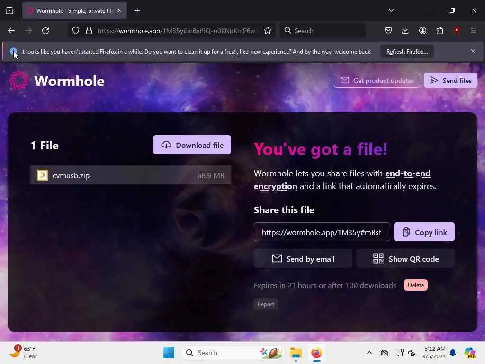This screenshot has height=364, width=485.
Task: Open clock showing 3:12 AM
Action: (x=434, y=353)
